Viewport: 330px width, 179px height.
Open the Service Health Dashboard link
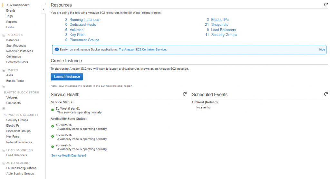(x=69, y=156)
